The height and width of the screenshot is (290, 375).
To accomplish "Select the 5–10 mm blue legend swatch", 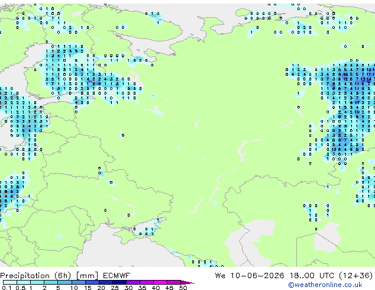I will click(64, 282).
